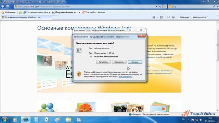Image resolution: width=219 pixels, height=123 pixels.
Task: Open TeachVideo - Каталог favorite
Action: click(93, 12)
